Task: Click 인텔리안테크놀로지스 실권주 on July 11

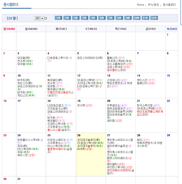Action: click(x=60, y=94)
